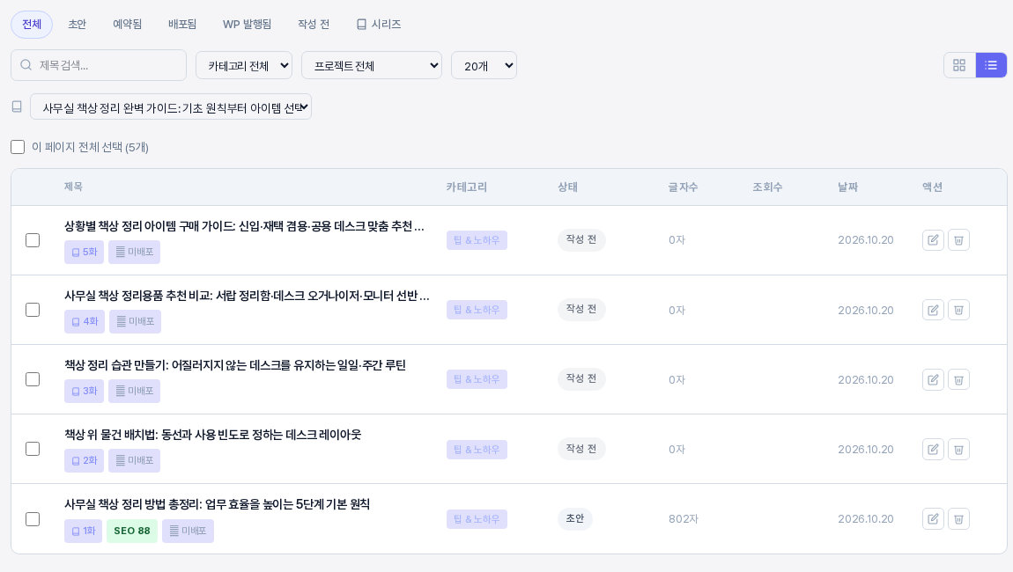Click the search magnifier icon

[26, 64]
